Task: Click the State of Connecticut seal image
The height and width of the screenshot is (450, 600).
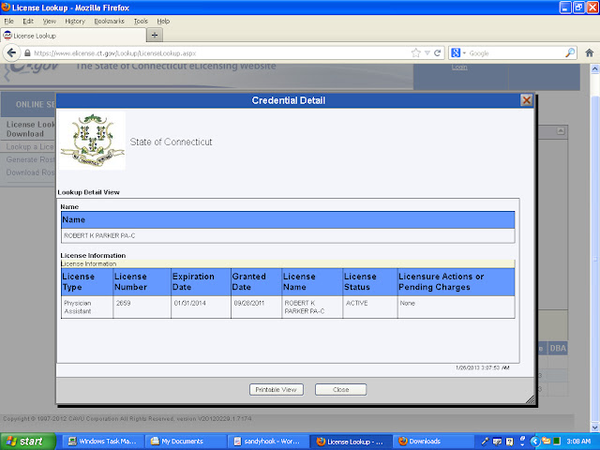Action: click(x=92, y=141)
